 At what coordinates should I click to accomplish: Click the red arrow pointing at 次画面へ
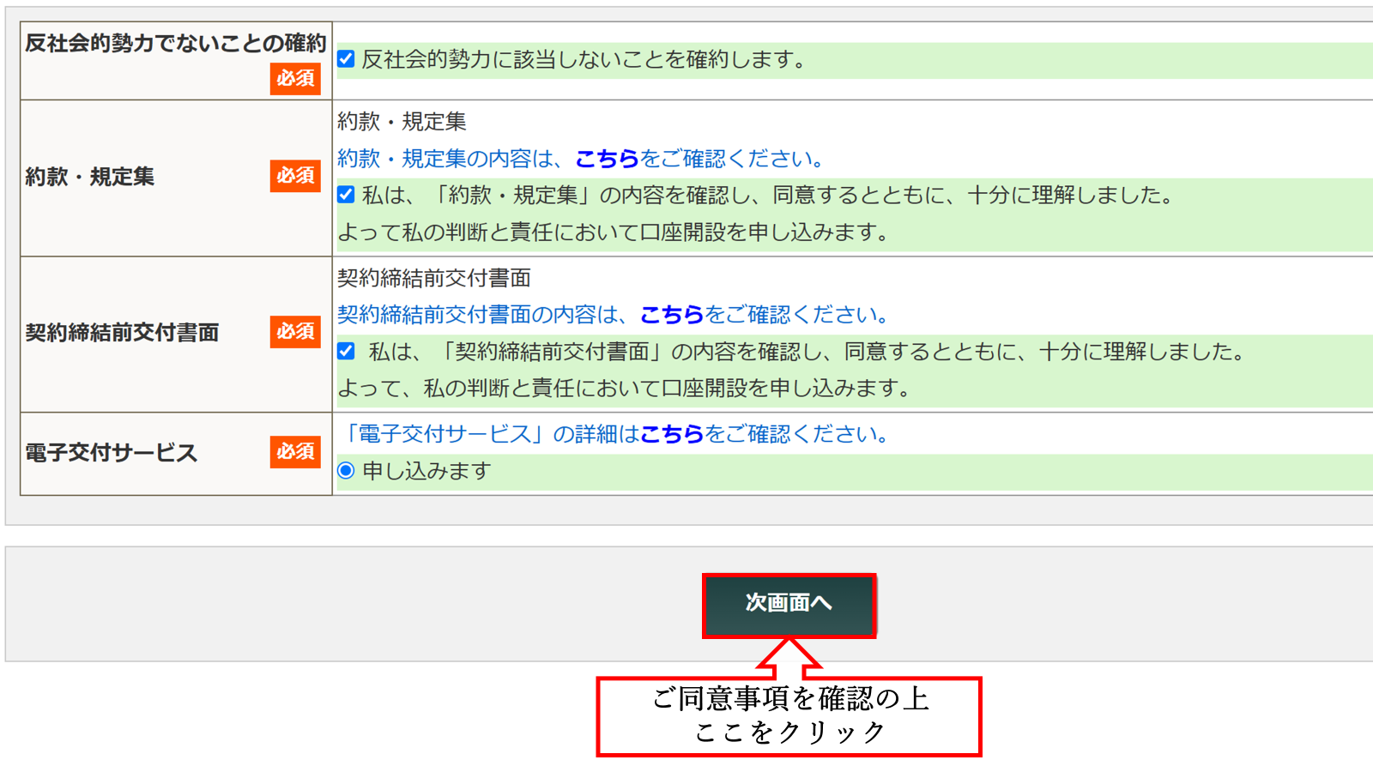789,655
